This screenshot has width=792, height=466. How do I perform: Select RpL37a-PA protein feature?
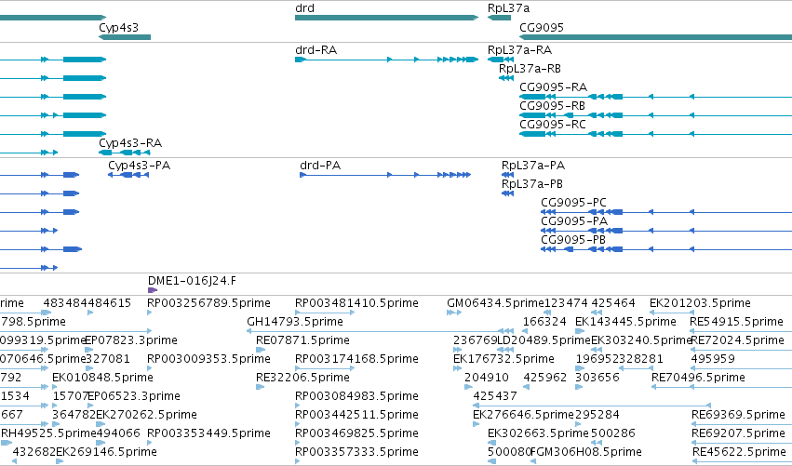pyautogui.click(x=507, y=175)
